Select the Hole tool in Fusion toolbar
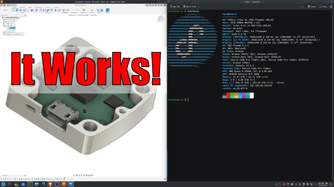The image size is (334, 187). tap(25, 10)
